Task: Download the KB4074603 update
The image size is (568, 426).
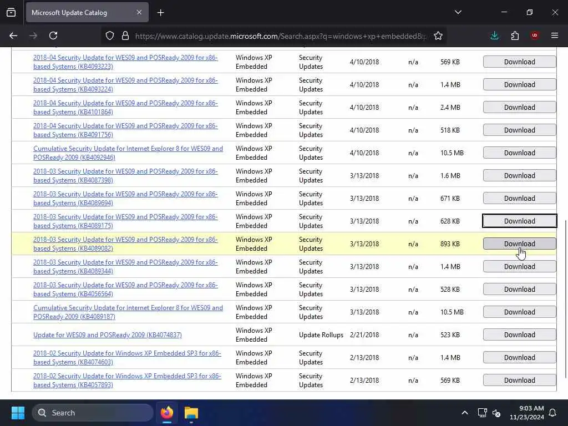Action: pos(519,358)
